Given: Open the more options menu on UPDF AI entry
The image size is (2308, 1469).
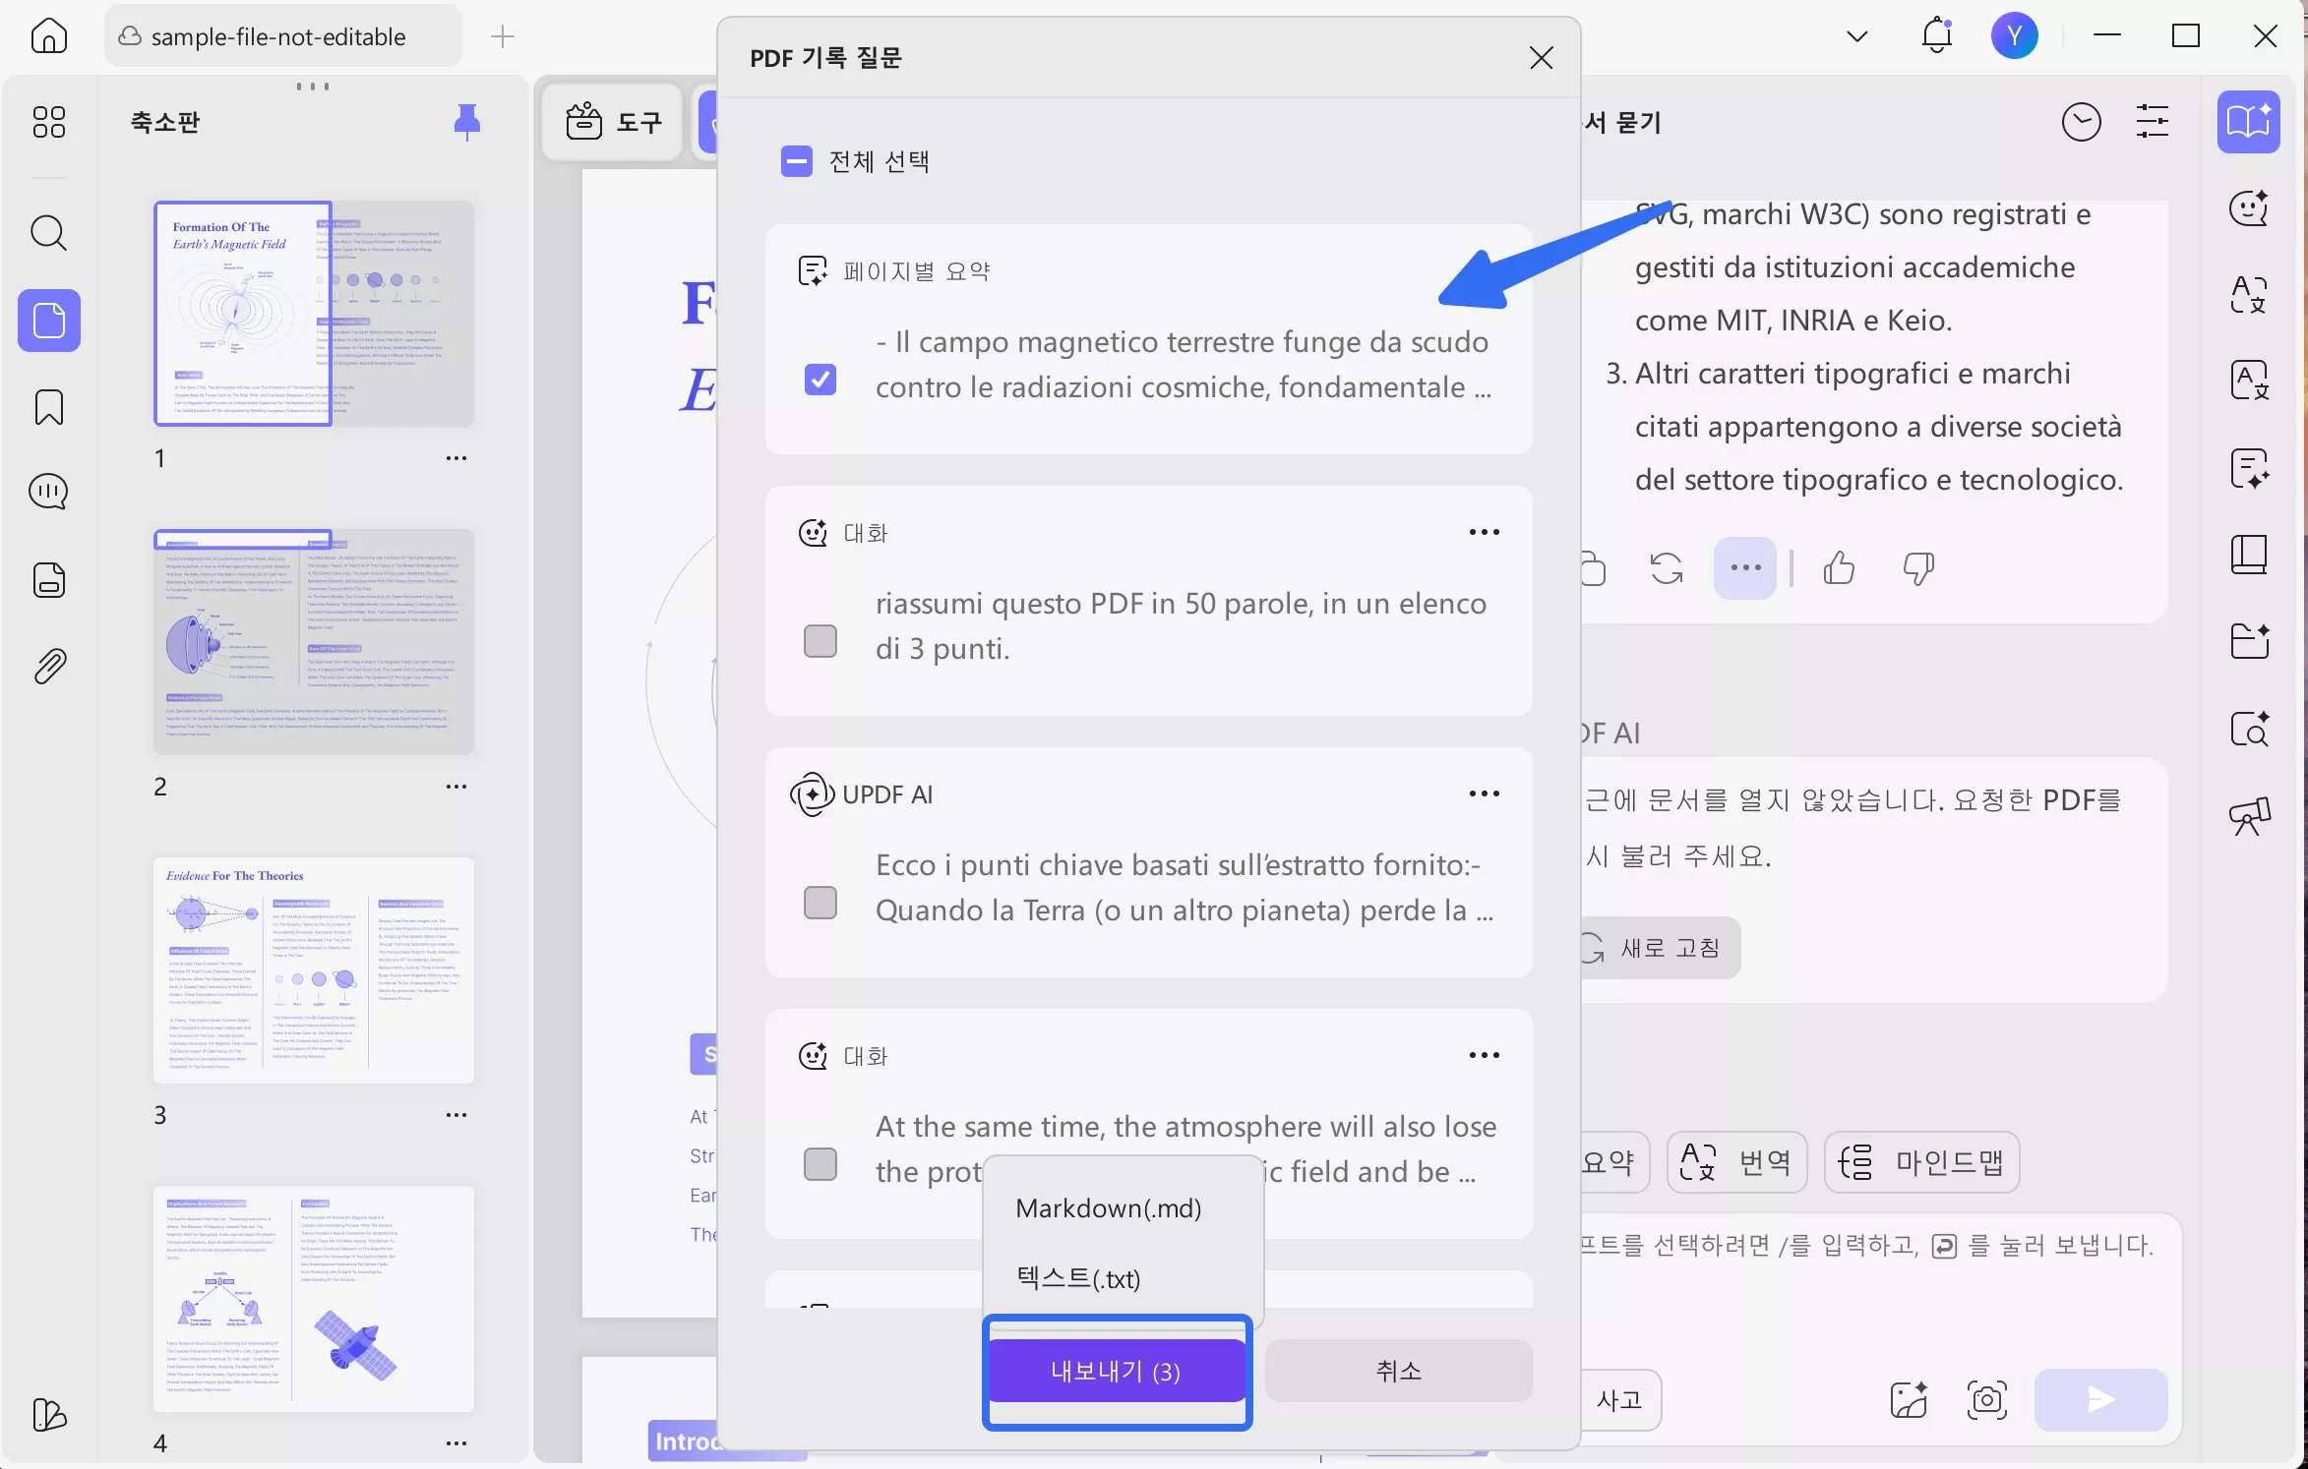Looking at the screenshot, I should click(x=1484, y=793).
